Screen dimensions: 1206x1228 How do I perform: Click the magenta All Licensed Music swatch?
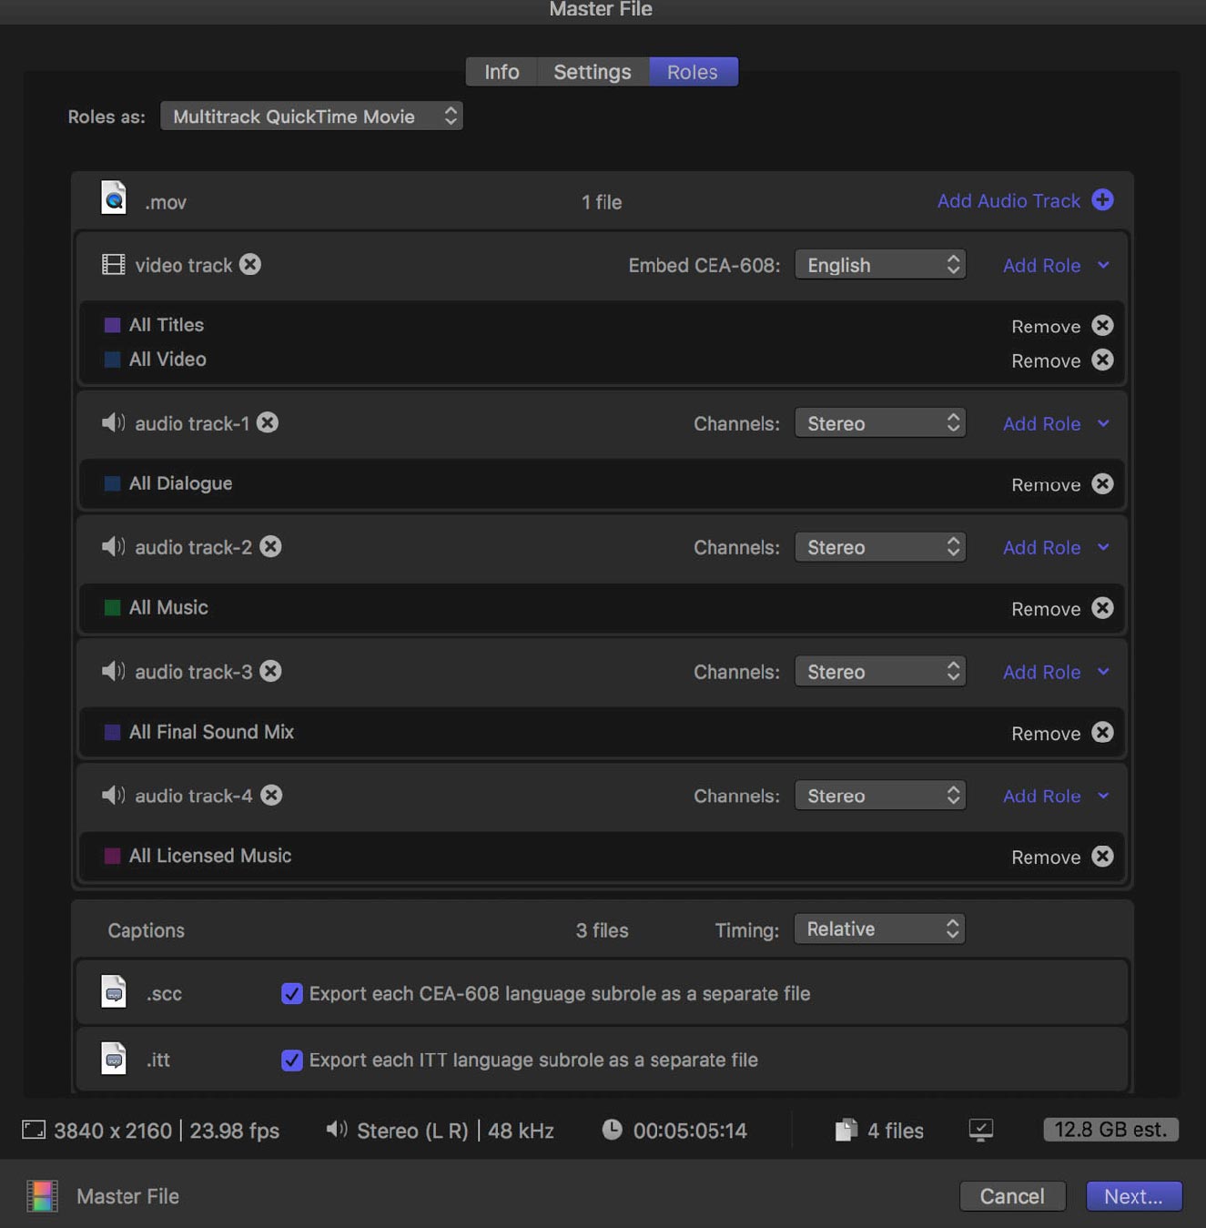112,856
